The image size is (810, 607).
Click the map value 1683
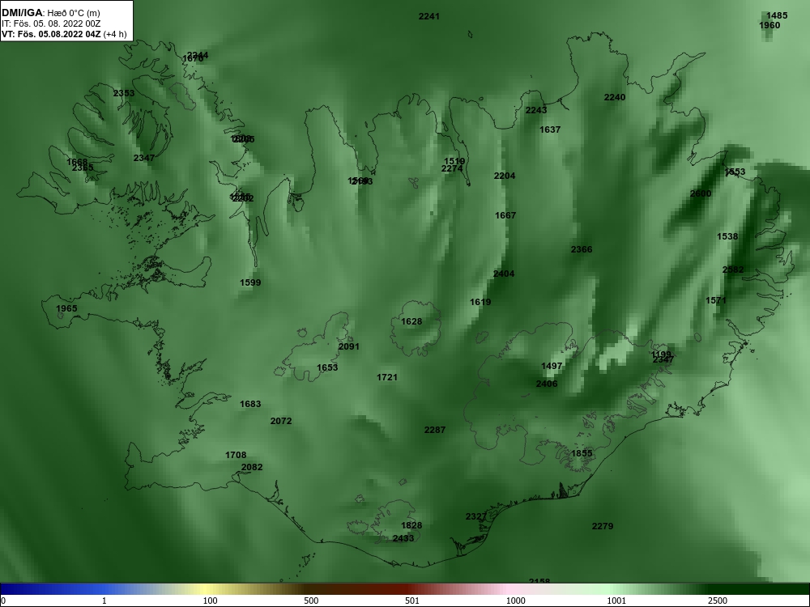[250, 404]
